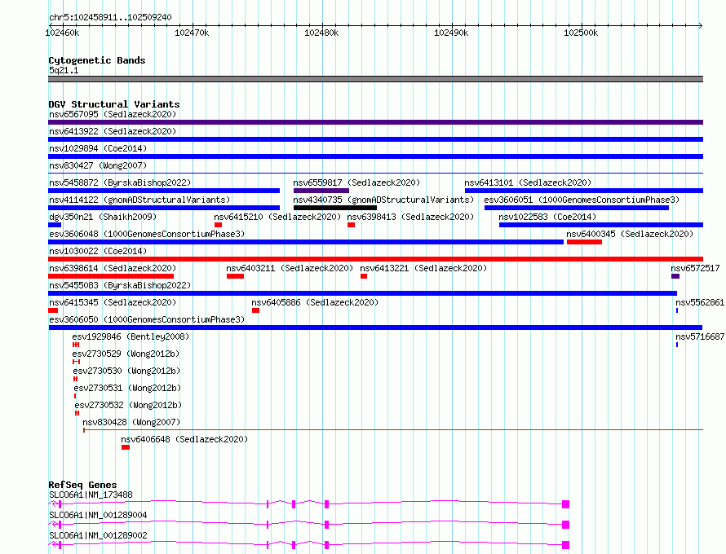
Task: Click the red nsv6405886 variant bar
Action: 255,310
